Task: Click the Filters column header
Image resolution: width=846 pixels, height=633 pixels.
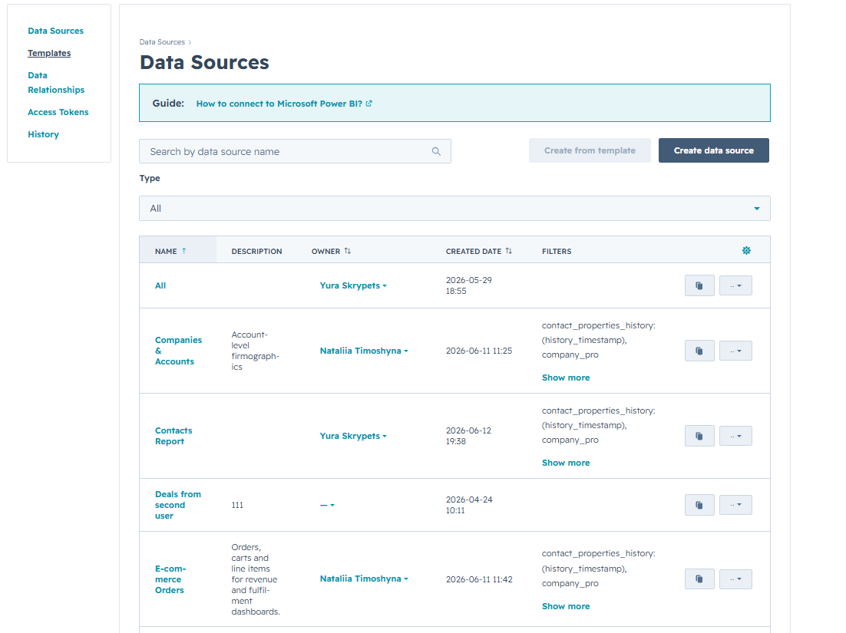Action: coord(557,251)
